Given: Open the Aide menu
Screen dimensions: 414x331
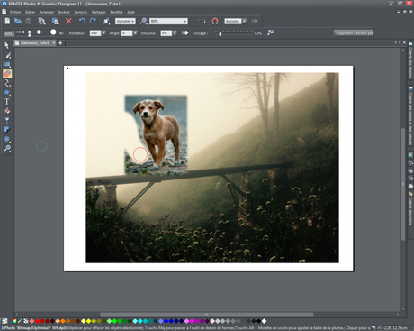Looking at the screenshot, I should pos(130,12).
